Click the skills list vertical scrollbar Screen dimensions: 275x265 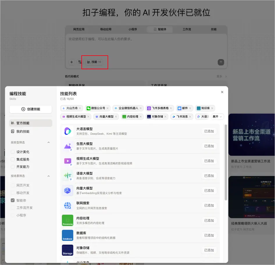(226, 162)
